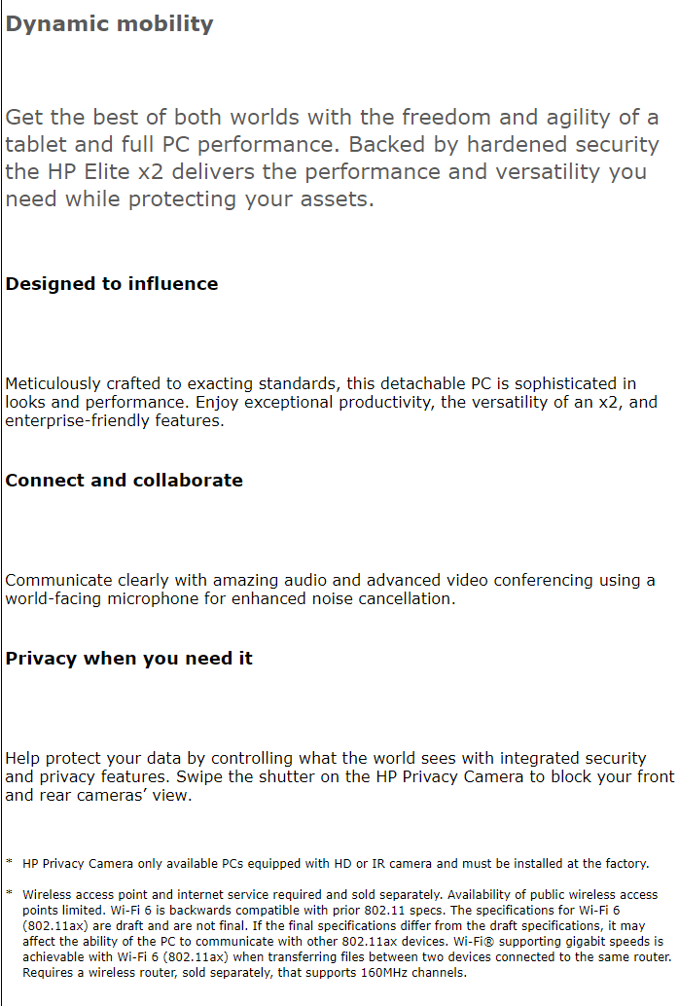Click the asterisk beside the HP Privacy Camera footnote
The width and height of the screenshot is (679, 1006).
coord(9,863)
